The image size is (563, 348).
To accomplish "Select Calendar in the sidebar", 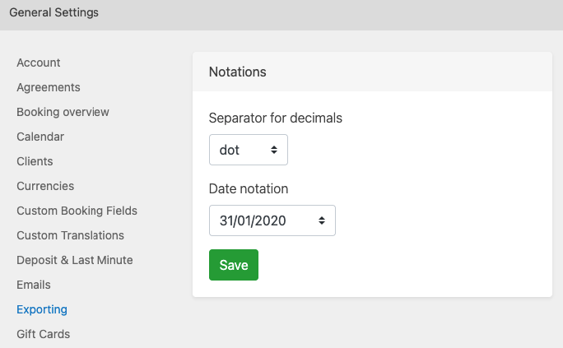I will [40, 137].
